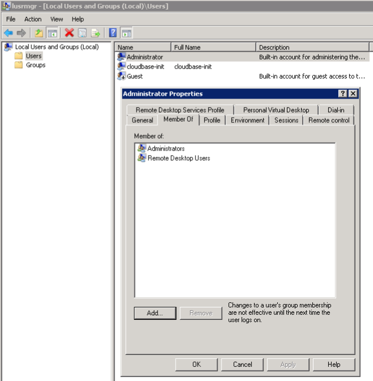
Task: Open the Dial-in tab
Action: pos(336,110)
